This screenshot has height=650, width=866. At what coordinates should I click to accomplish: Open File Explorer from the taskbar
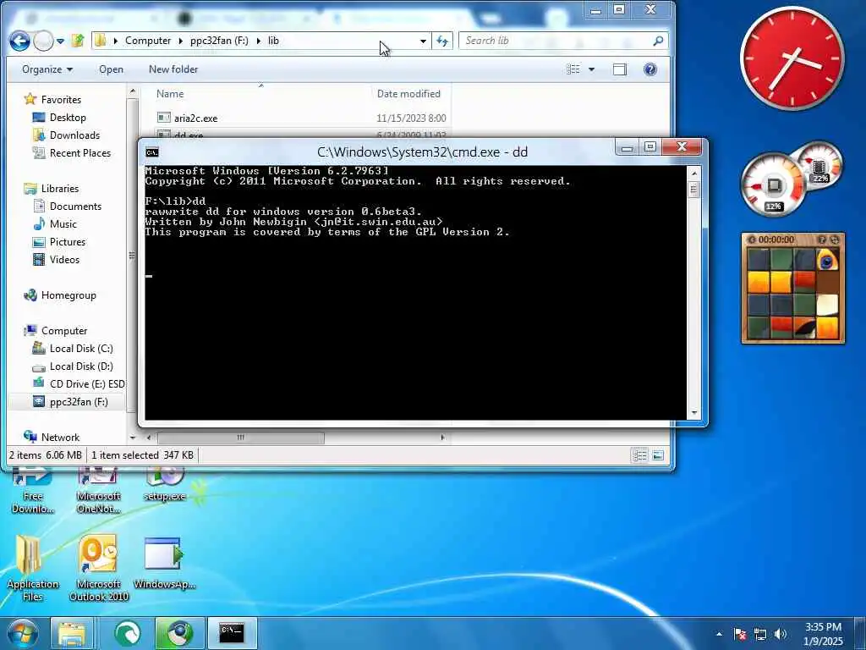pyautogui.click(x=72, y=633)
